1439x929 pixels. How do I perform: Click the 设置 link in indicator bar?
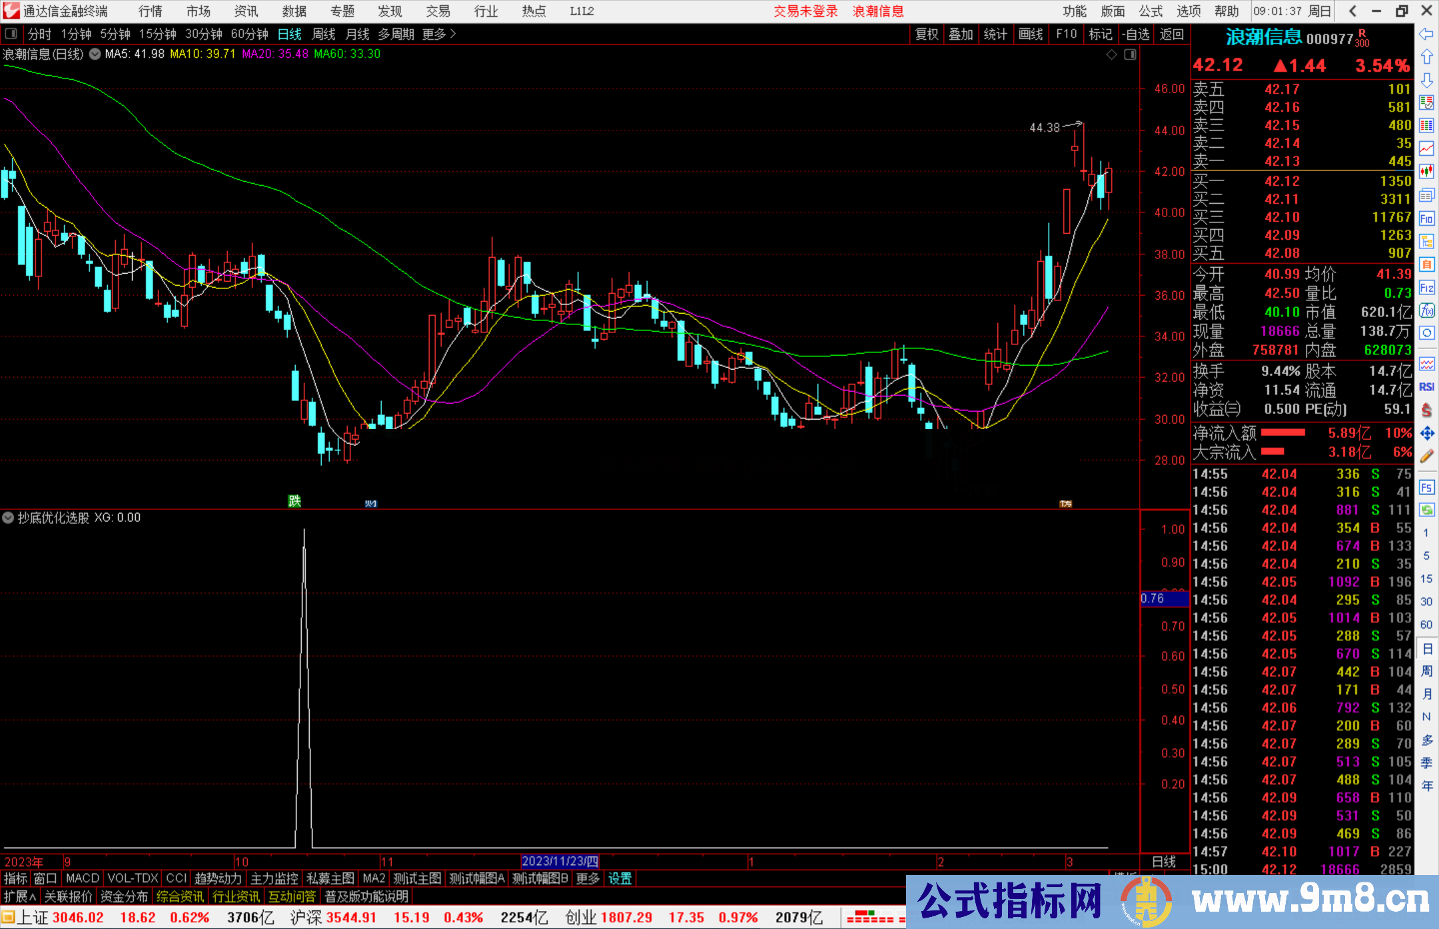pos(620,878)
